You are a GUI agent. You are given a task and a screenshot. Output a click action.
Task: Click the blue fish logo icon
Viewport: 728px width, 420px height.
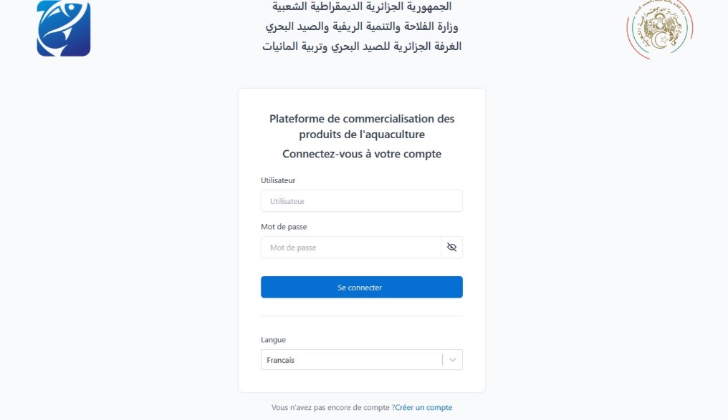click(x=64, y=28)
